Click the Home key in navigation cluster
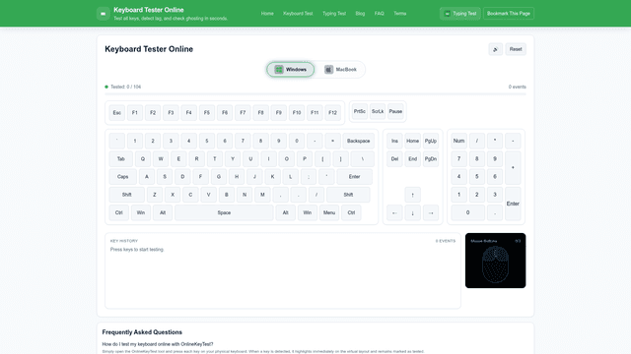The height and width of the screenshot is (354, 631). click(x=412, y=141)
